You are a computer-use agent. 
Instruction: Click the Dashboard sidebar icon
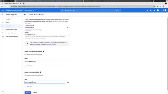pyautogui.click(x=3, y=19)
